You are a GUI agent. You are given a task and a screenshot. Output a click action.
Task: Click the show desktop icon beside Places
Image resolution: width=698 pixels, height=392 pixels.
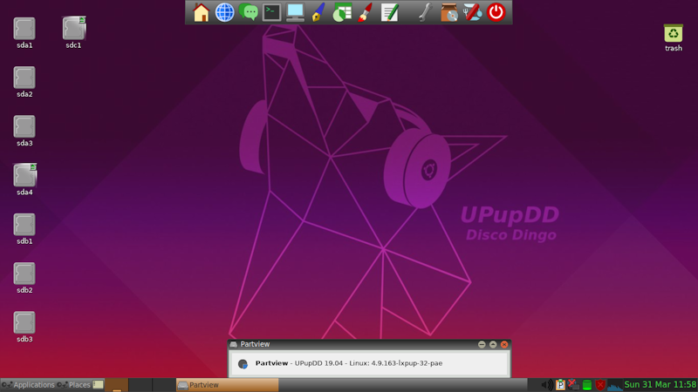[98, 385]
